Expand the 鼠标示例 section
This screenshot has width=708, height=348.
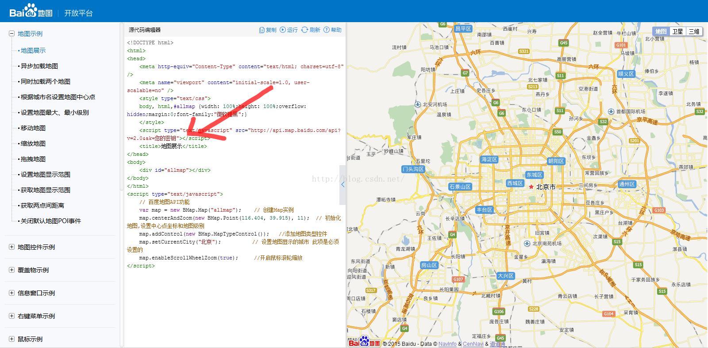coord(12,339)
